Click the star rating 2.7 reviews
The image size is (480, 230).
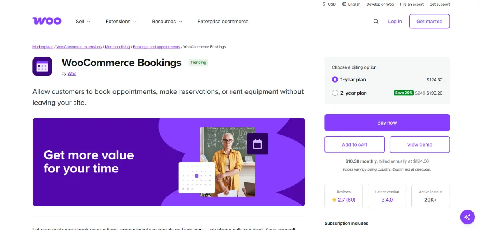click(344, 200)
